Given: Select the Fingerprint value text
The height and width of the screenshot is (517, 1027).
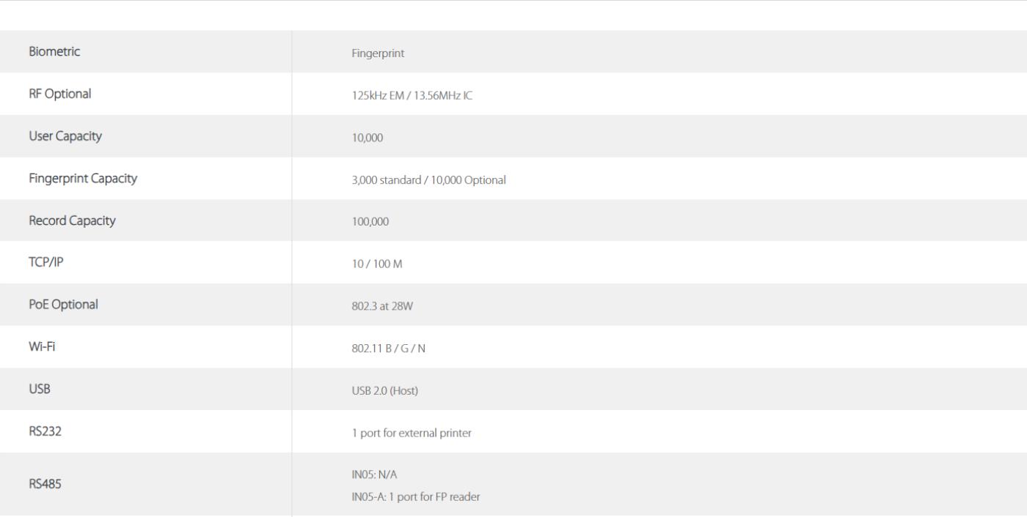Looking at the screenshot, I should click(x=378, y=53).
